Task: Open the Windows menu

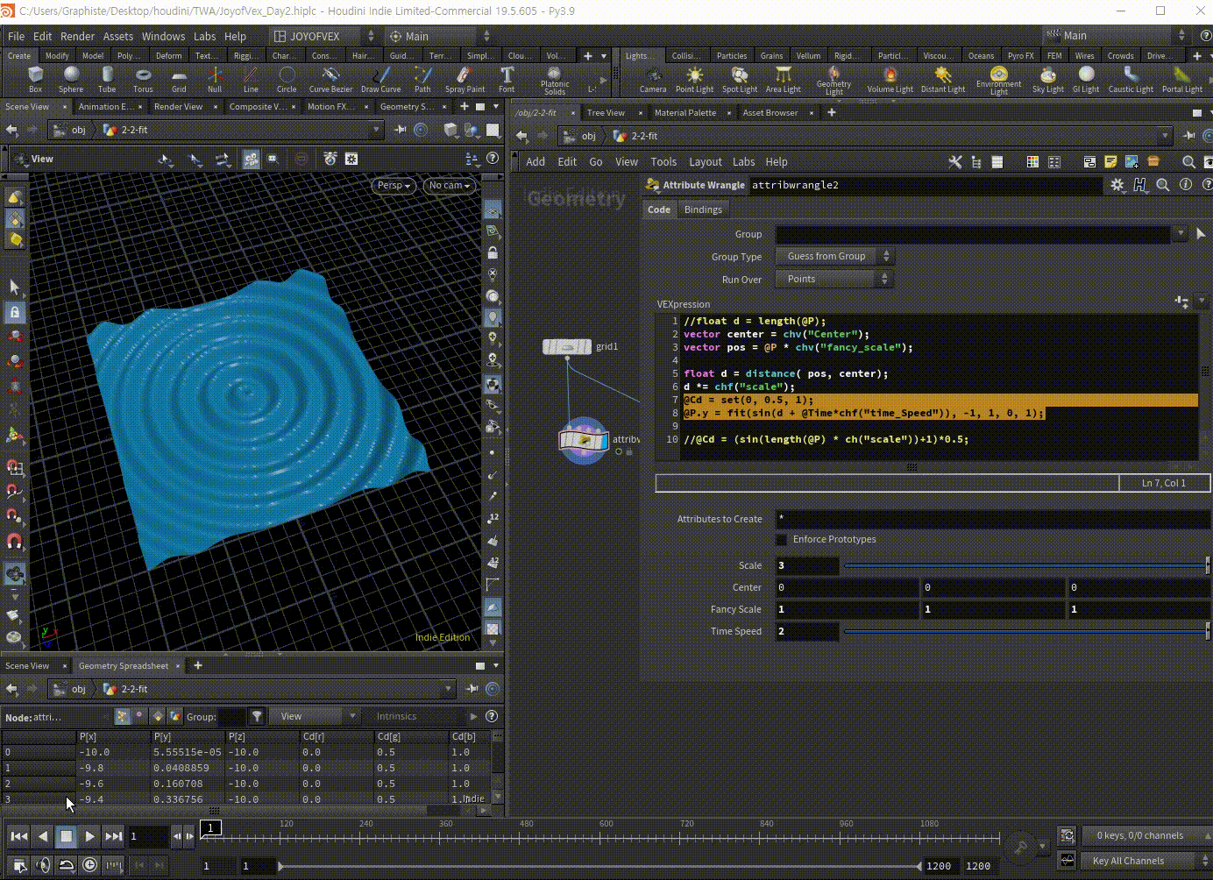Action: coord(163,37)
